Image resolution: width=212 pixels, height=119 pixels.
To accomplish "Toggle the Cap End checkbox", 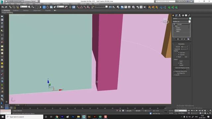I will (x=179, y=55).
